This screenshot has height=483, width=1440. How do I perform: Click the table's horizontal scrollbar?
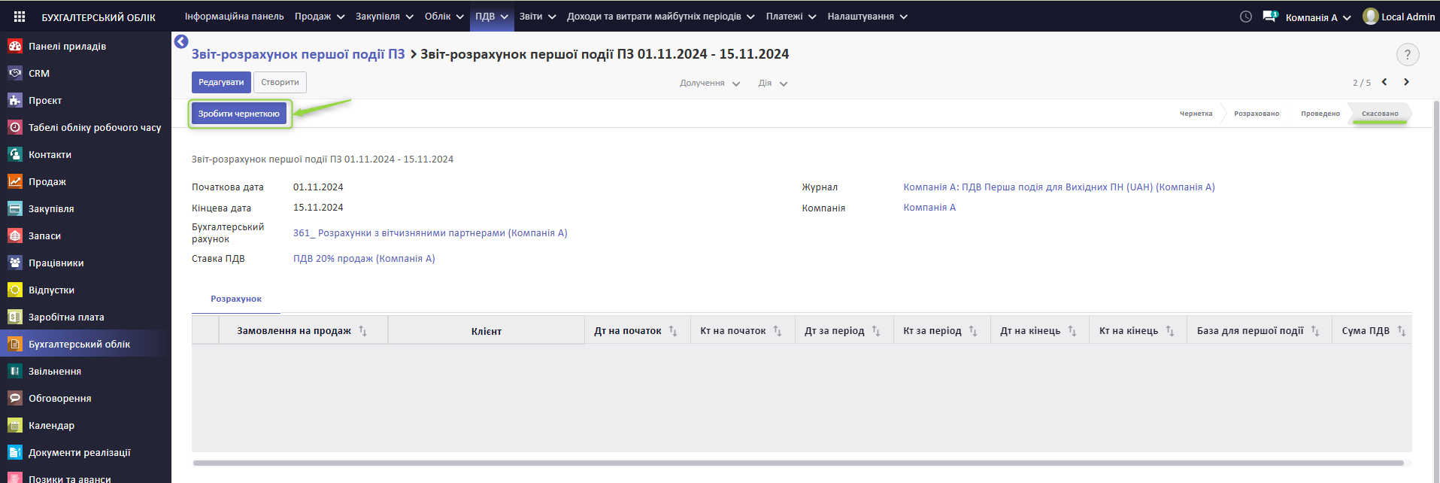(x=799, y=463)
